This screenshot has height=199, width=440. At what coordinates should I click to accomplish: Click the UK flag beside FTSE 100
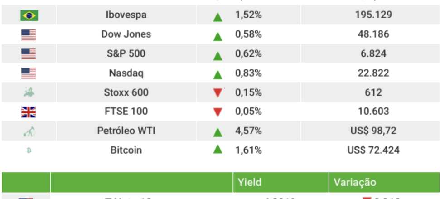(x=29, y=112)
